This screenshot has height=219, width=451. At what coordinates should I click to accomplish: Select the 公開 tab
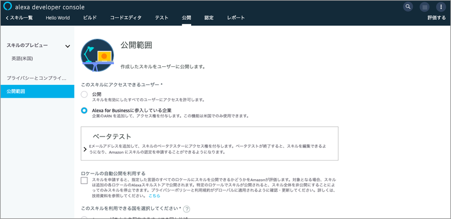coord(186,18)
